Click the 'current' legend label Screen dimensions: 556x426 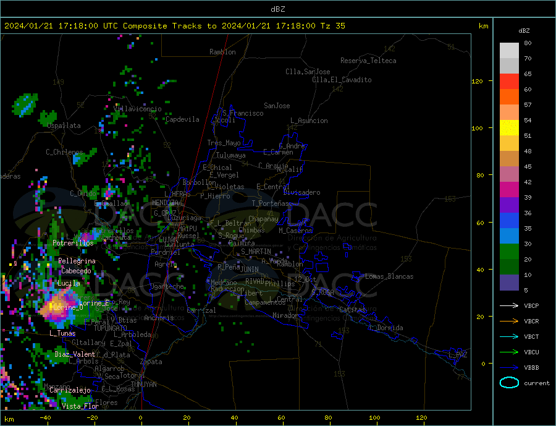click(536, 383)
